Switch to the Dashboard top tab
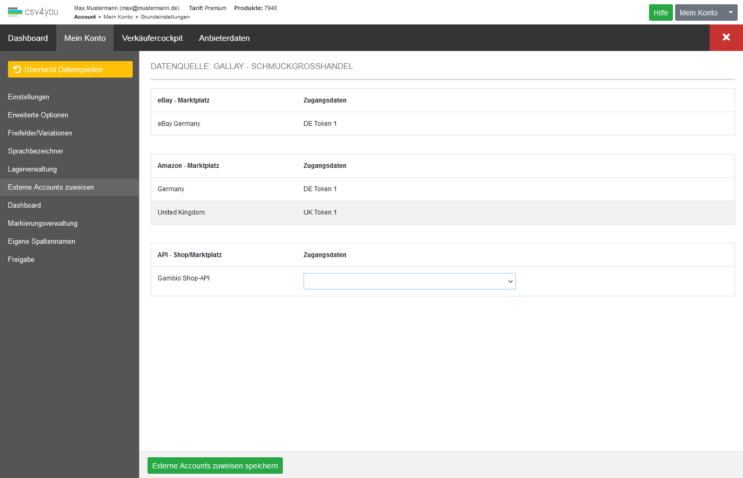 28,38
